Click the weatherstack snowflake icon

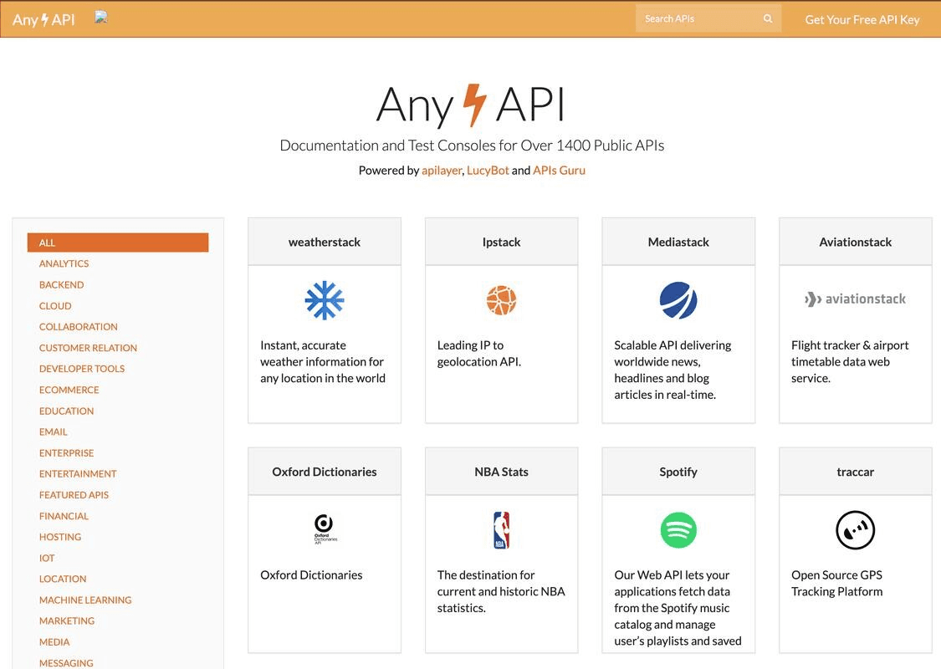325,300
